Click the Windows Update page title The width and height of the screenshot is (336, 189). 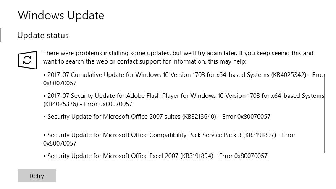61,15
